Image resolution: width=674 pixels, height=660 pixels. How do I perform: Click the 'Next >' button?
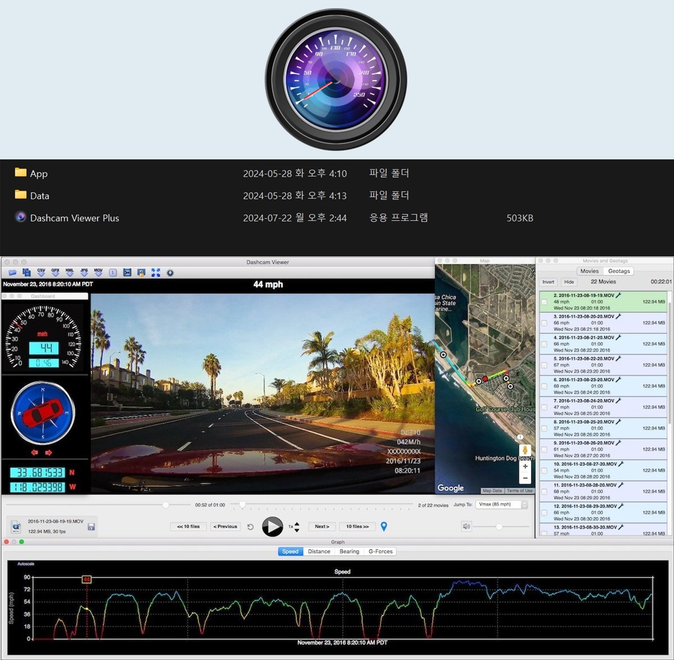tap(322, 526)
